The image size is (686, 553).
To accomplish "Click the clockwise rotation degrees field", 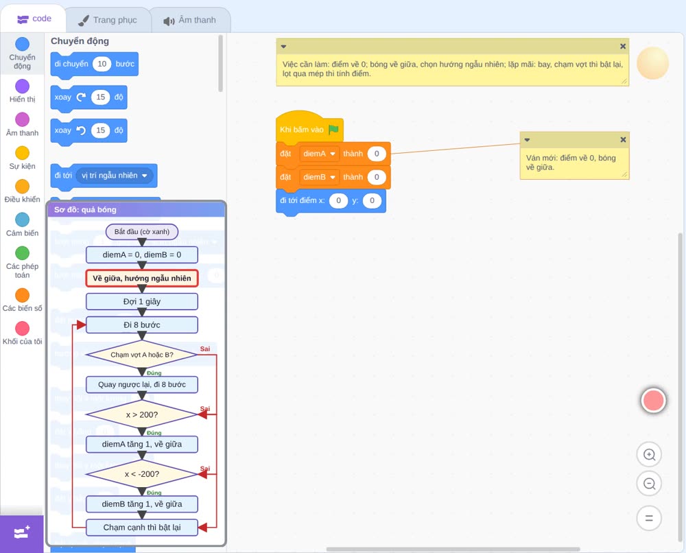I will coord(101,97).
